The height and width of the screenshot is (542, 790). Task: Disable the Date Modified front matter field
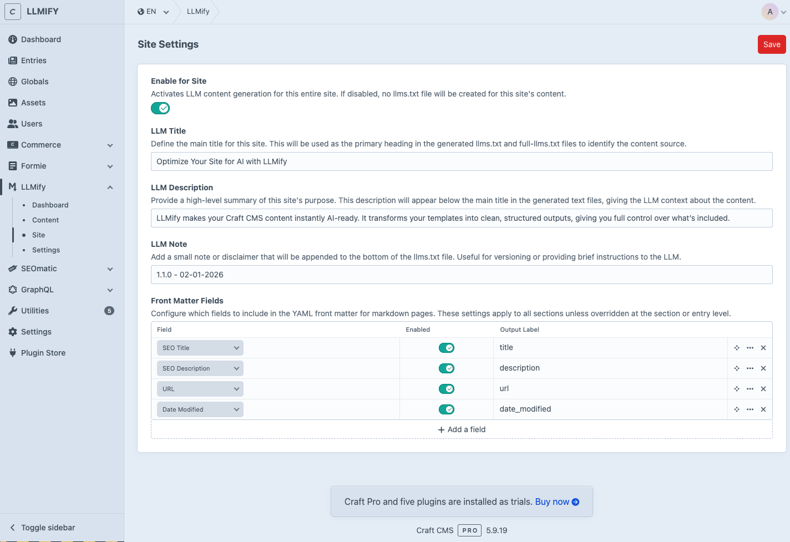447,409
